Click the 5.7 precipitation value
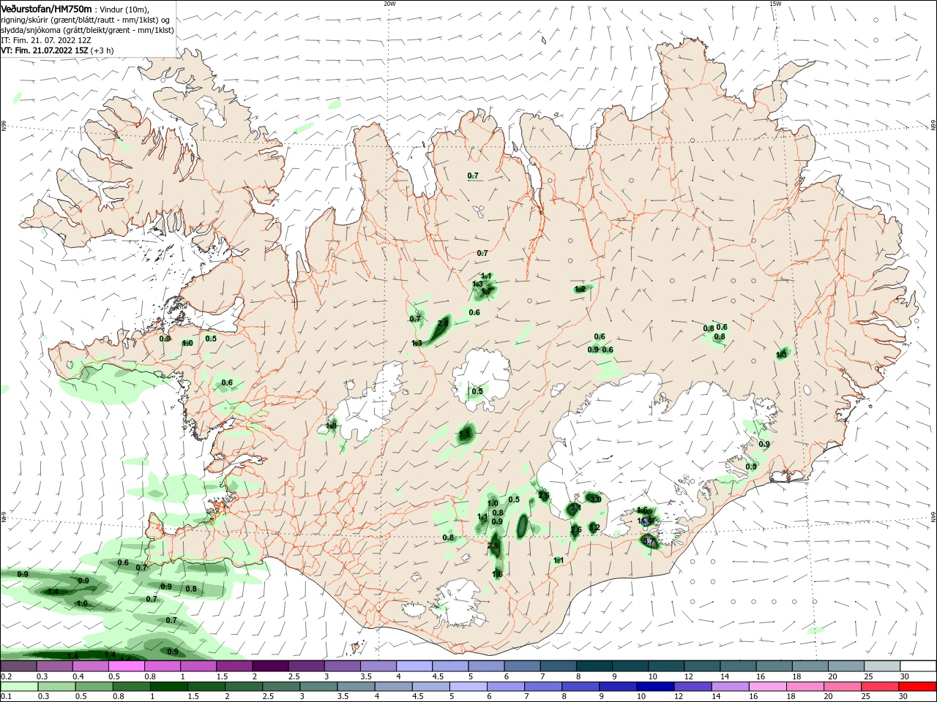937x702 pixels. tap(649, 542)
